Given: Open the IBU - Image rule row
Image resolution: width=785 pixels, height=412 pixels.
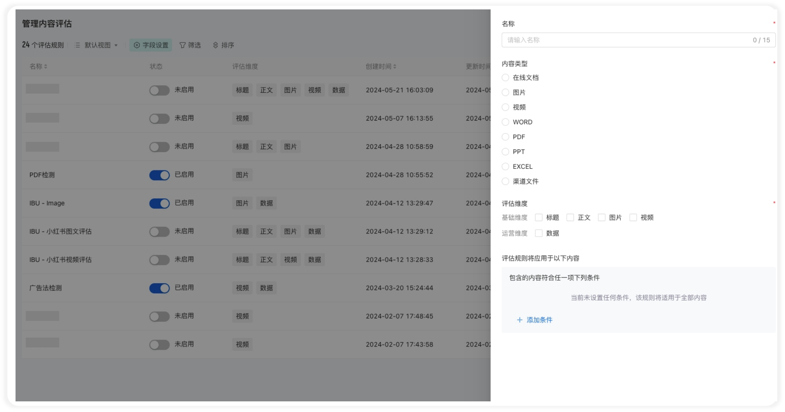Looking at the screenshot, I should (47, 204).
